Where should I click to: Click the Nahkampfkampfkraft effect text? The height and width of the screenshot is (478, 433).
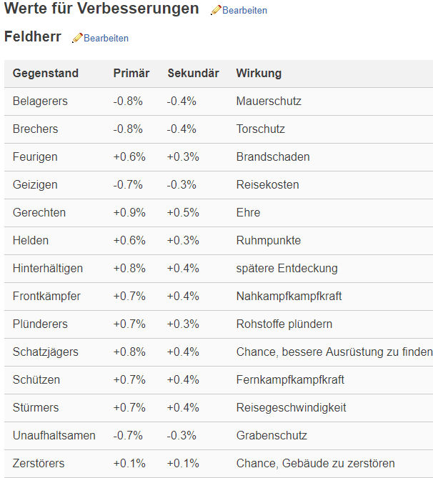point(289,297)
